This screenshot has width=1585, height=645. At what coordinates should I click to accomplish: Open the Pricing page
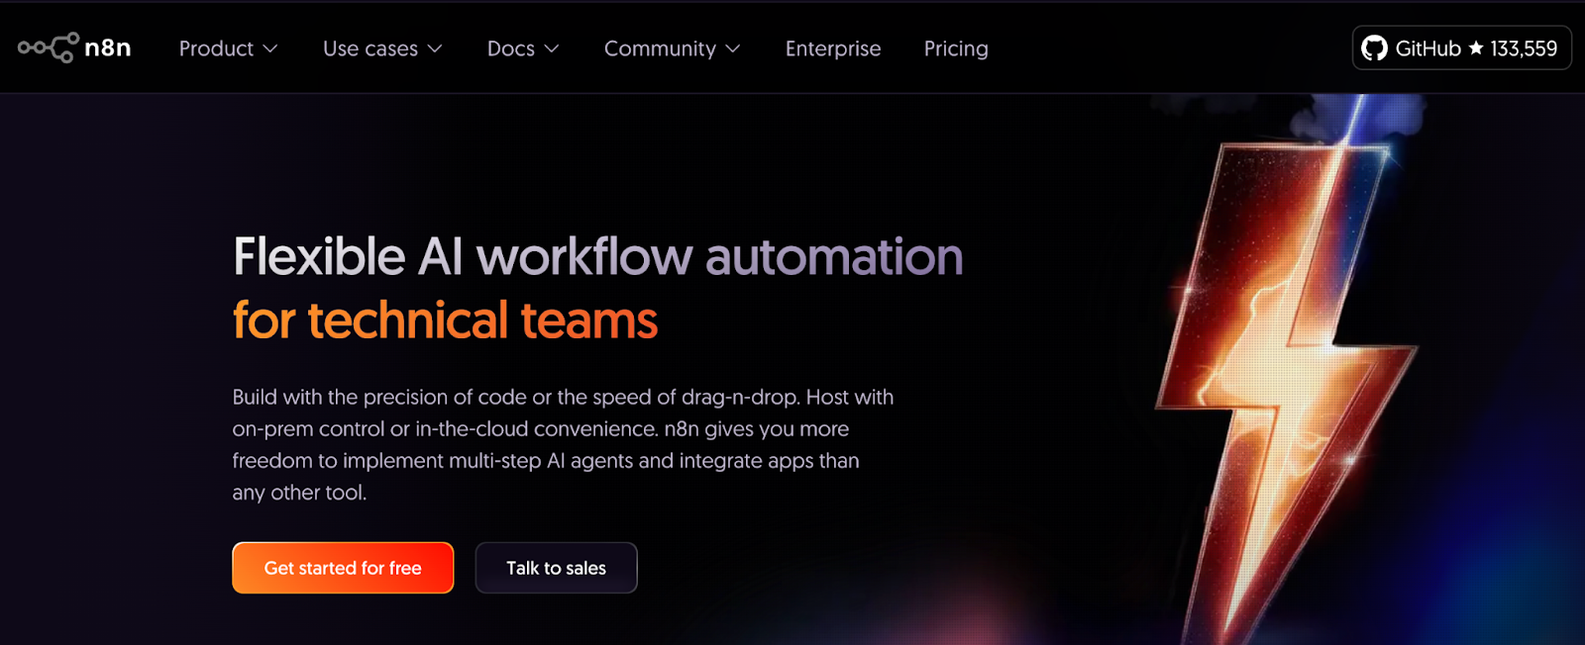coord(956,48)
